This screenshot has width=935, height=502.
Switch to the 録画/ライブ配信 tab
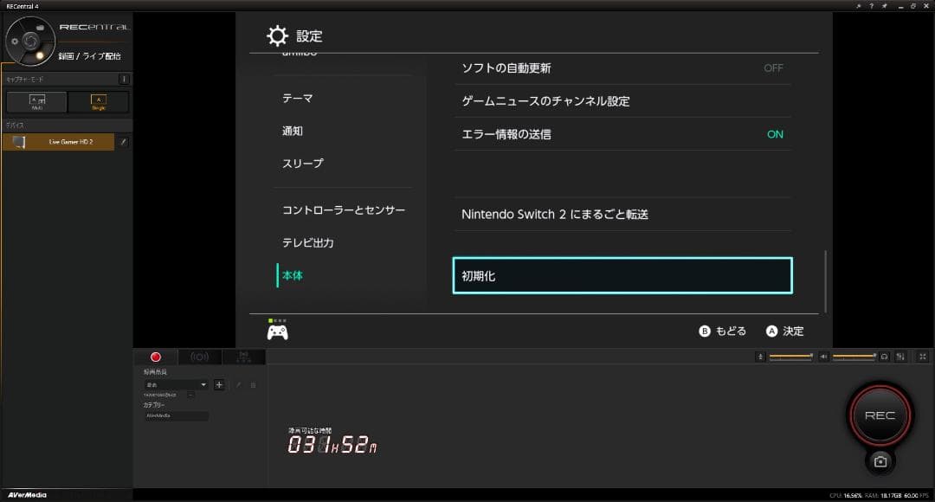coord(89,56)
